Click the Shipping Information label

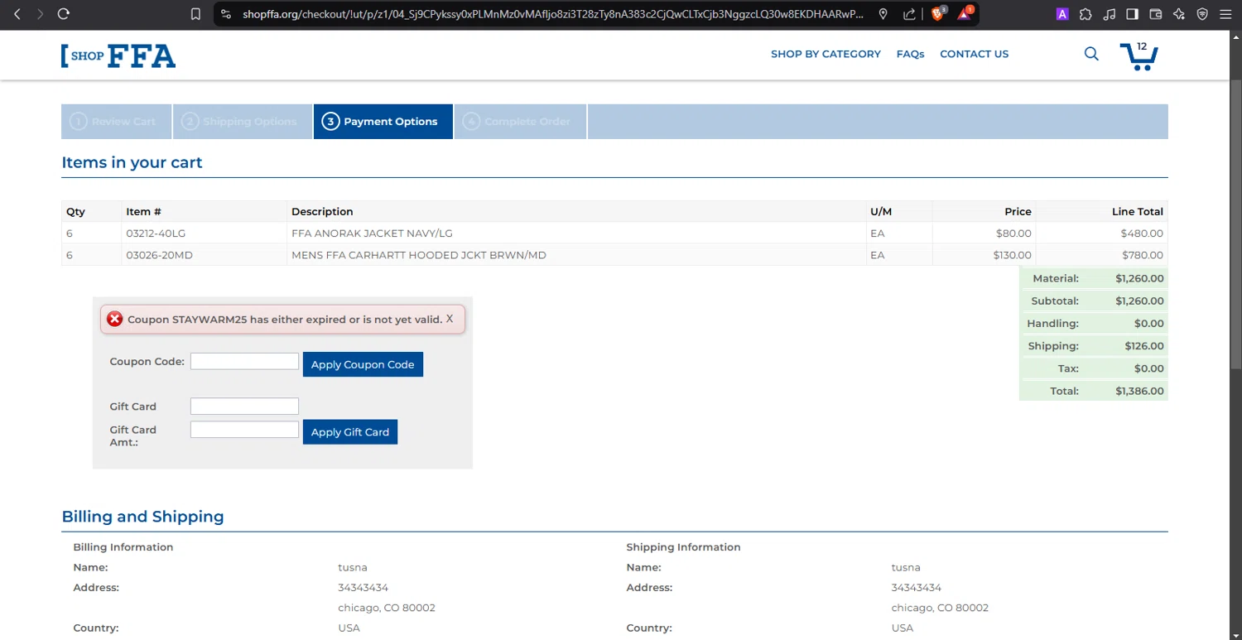tap(683, 547)
